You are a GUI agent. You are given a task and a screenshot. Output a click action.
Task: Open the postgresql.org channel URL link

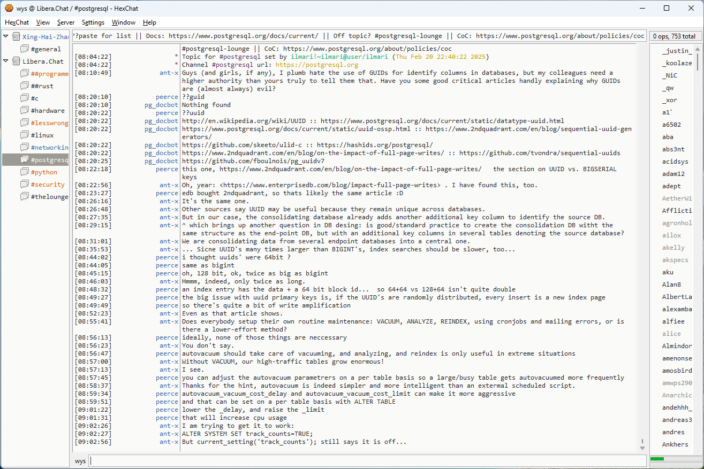(x=316, y=65)
